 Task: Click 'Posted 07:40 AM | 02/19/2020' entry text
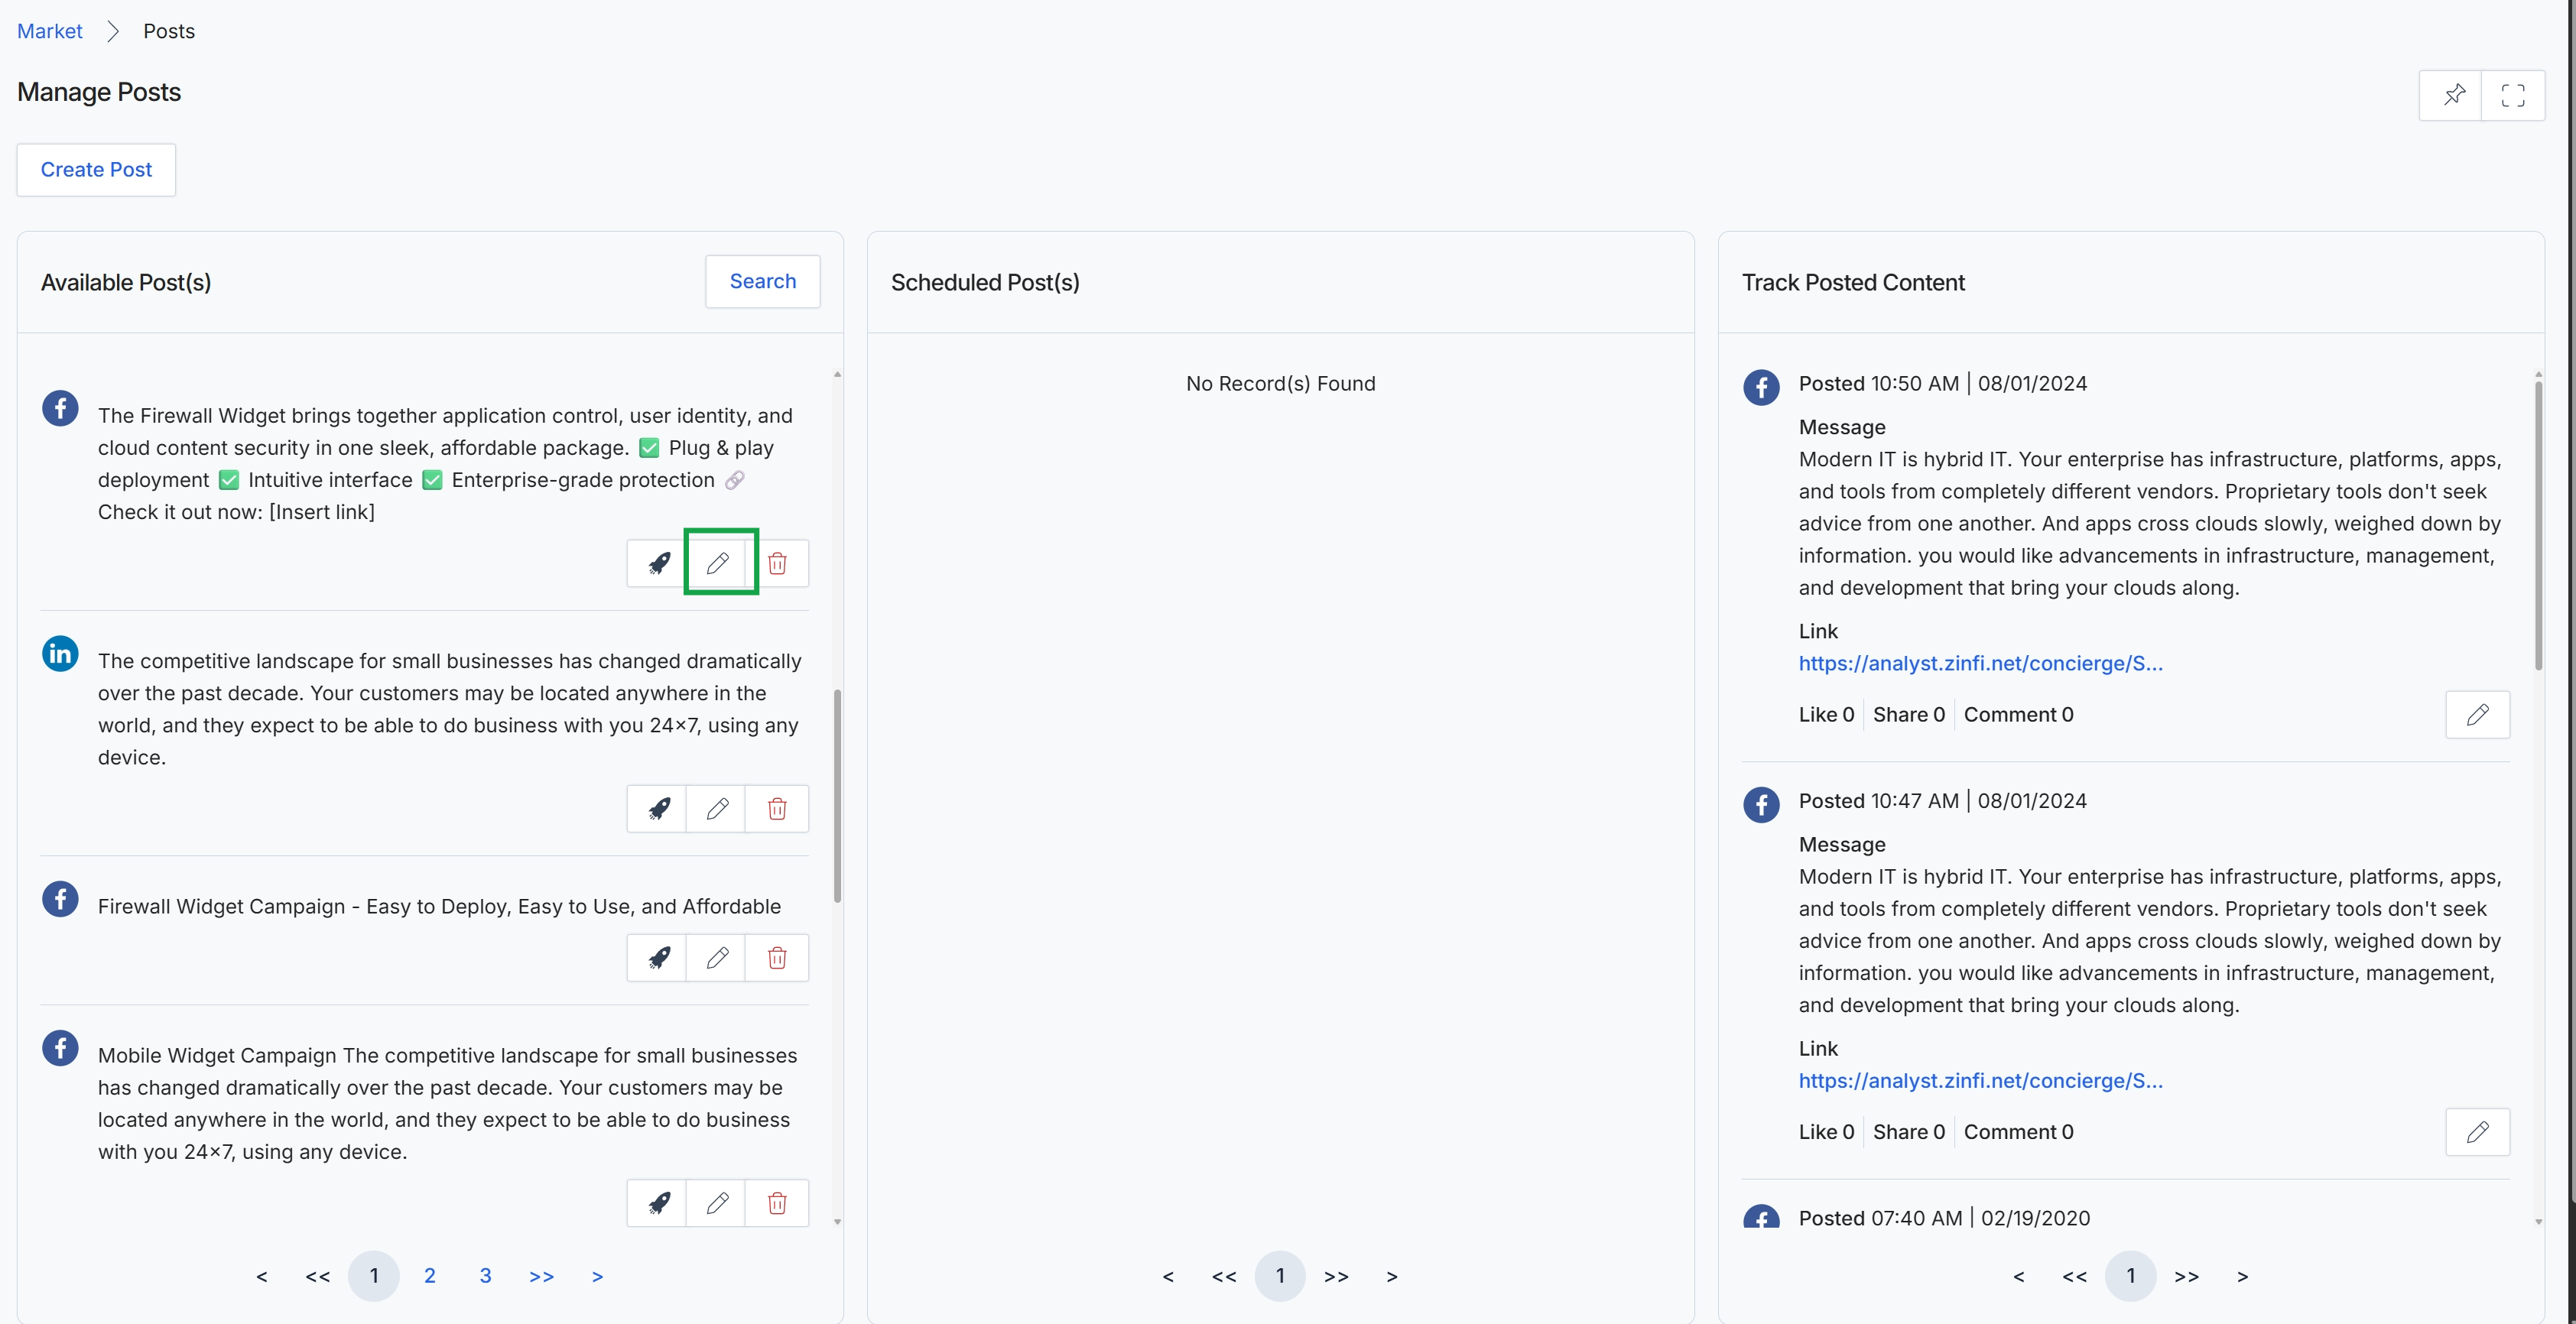pos(1944,1217)
